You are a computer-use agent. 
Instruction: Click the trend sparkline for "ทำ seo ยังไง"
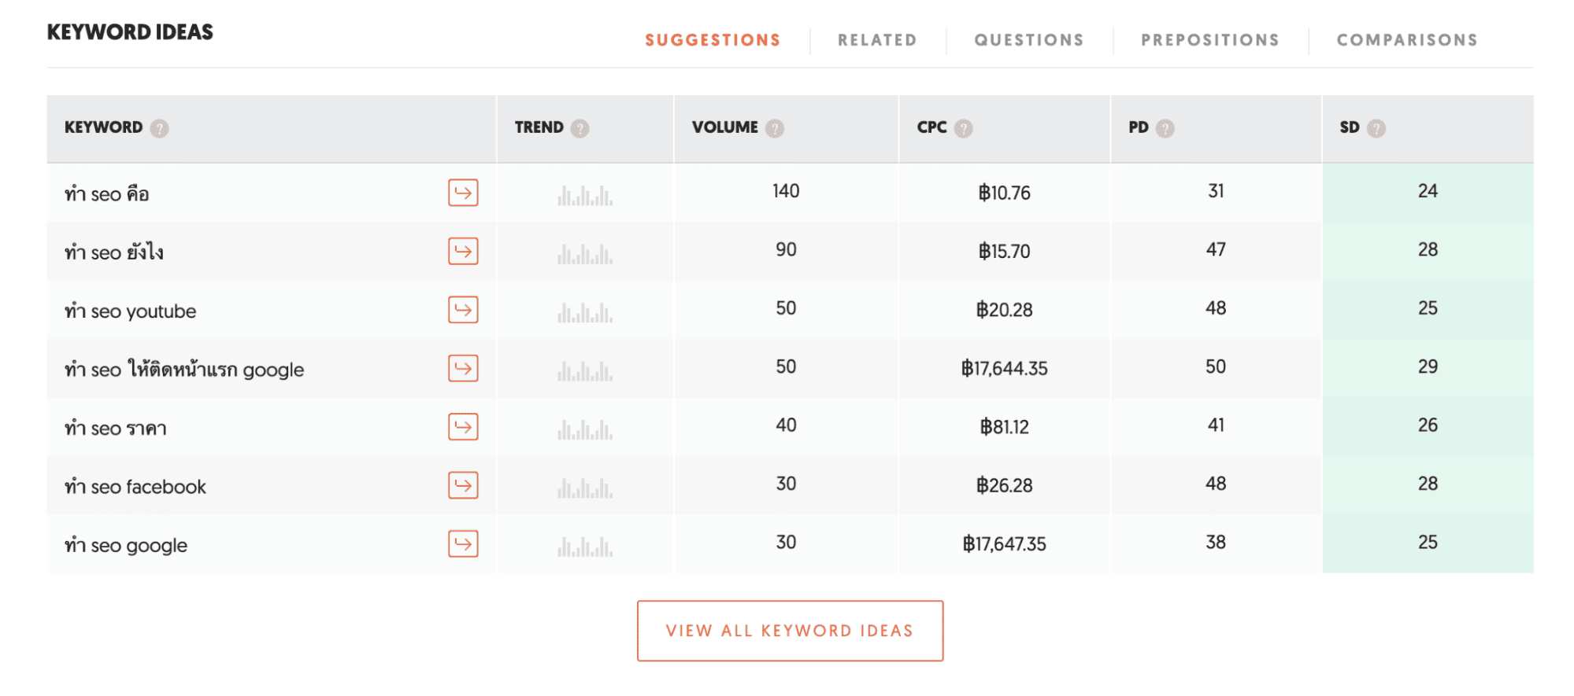click(583, 252)
